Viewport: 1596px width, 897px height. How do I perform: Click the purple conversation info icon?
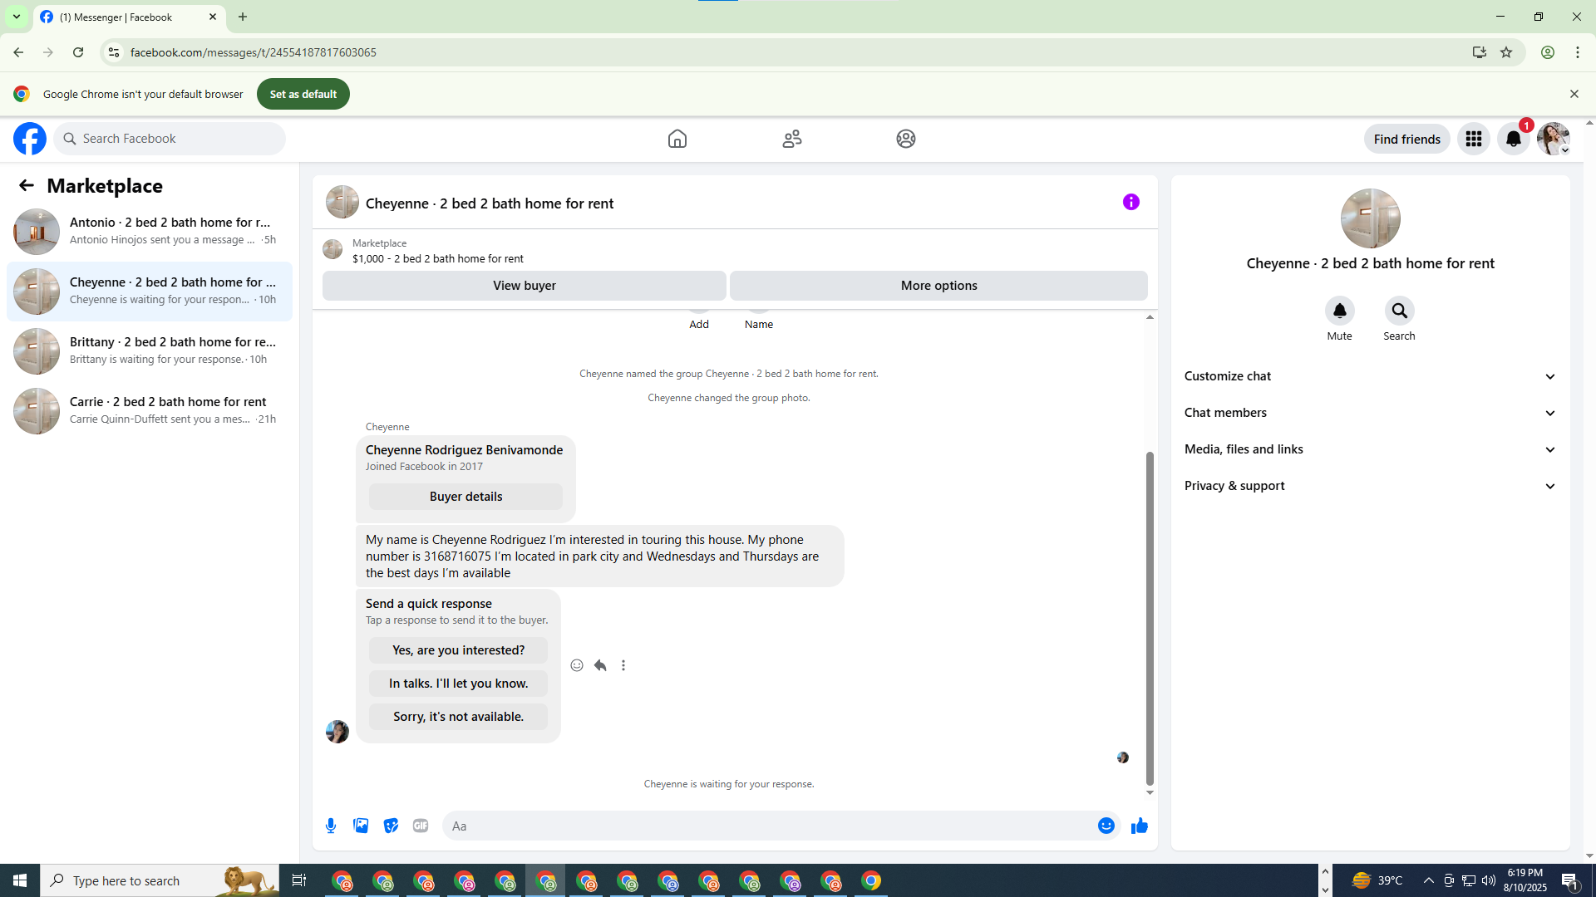[x=1130, y=202]
